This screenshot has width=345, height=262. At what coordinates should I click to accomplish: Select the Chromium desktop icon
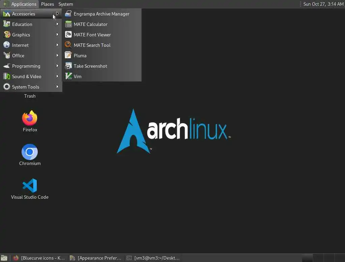coord(30,152)
